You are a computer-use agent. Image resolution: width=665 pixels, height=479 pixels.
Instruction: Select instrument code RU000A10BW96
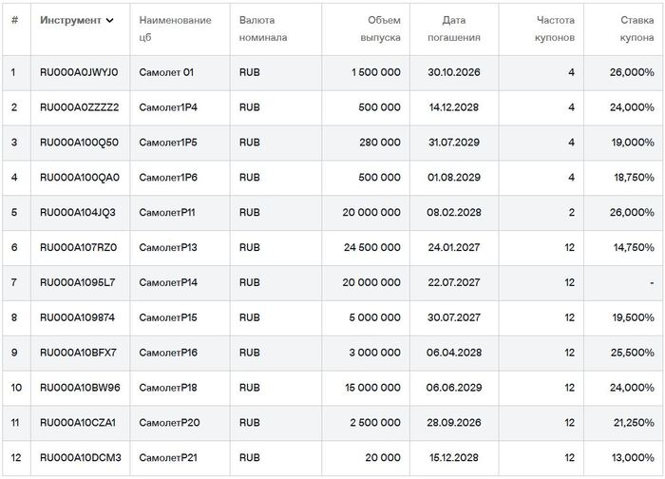80,389
